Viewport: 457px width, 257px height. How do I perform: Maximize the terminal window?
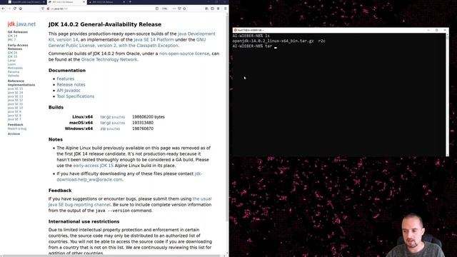(436, 30)
